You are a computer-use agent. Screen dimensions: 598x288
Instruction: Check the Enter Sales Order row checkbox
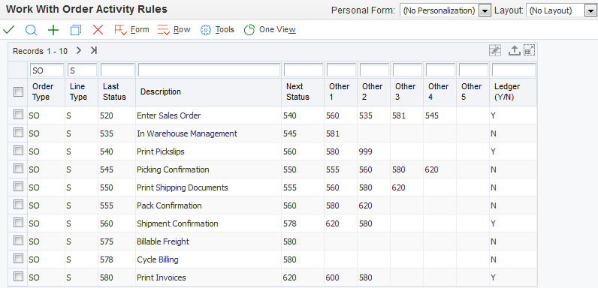[x=18, y=115]
